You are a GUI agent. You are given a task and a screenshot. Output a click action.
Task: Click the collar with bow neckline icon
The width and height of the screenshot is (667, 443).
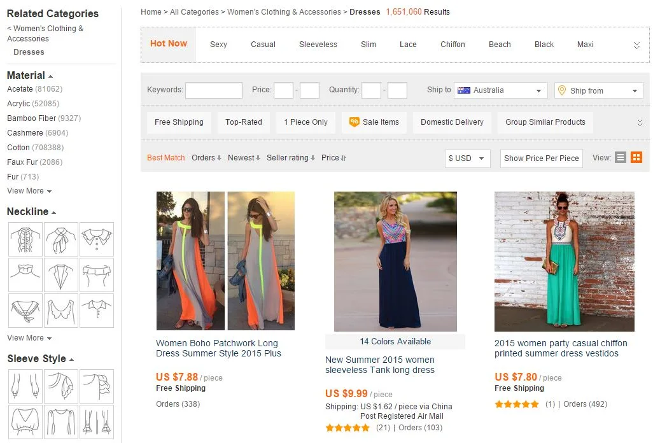(60, 239)
